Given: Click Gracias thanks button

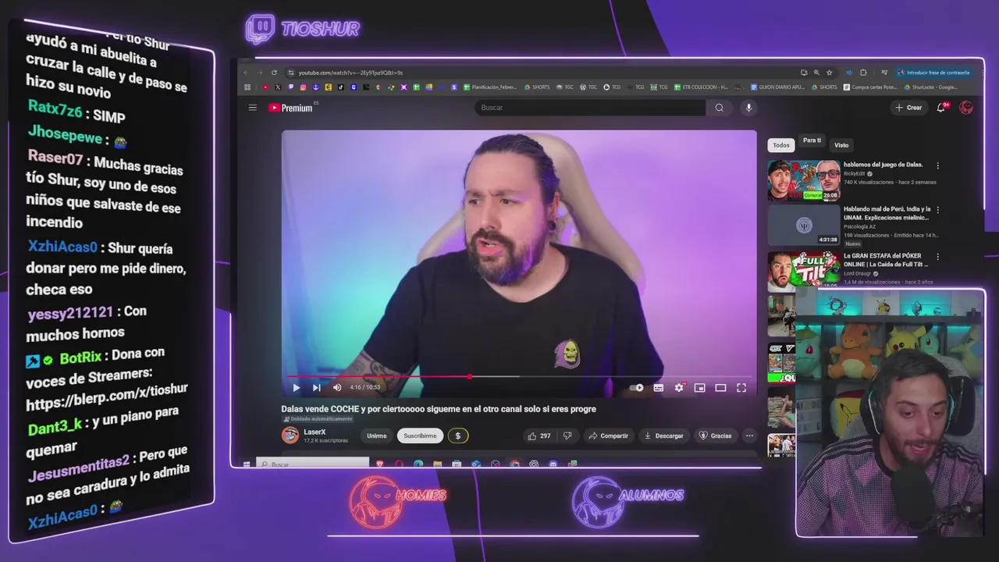Looking at the screenshot, I should tap(716, 436).
